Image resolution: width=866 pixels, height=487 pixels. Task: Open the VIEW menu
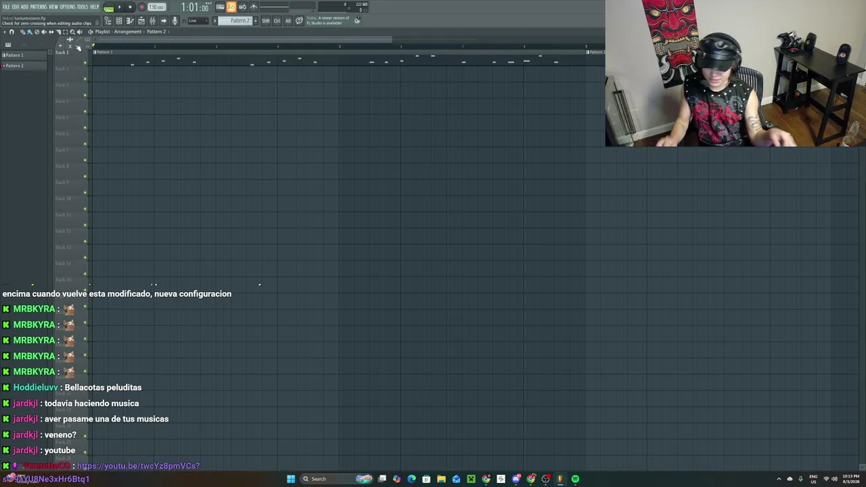tap(53, 7)
